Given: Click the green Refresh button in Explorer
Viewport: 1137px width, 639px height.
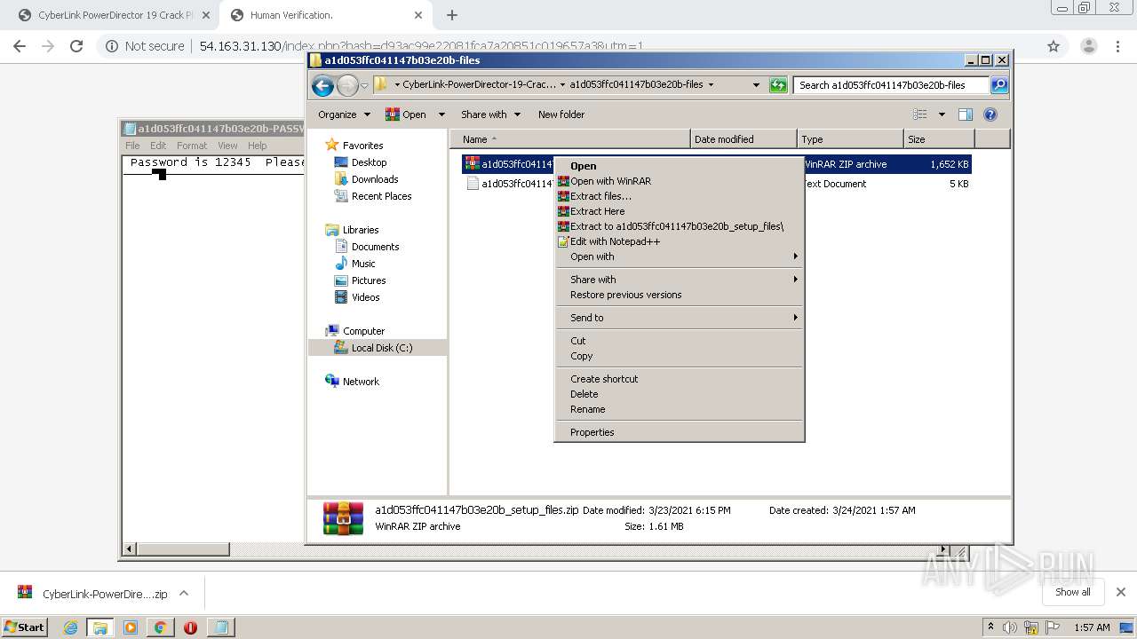Looking at the screenshot, I should point(778,85).
